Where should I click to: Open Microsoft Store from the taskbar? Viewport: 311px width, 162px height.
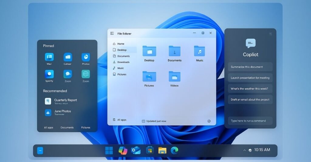click(x=149, y=150)
